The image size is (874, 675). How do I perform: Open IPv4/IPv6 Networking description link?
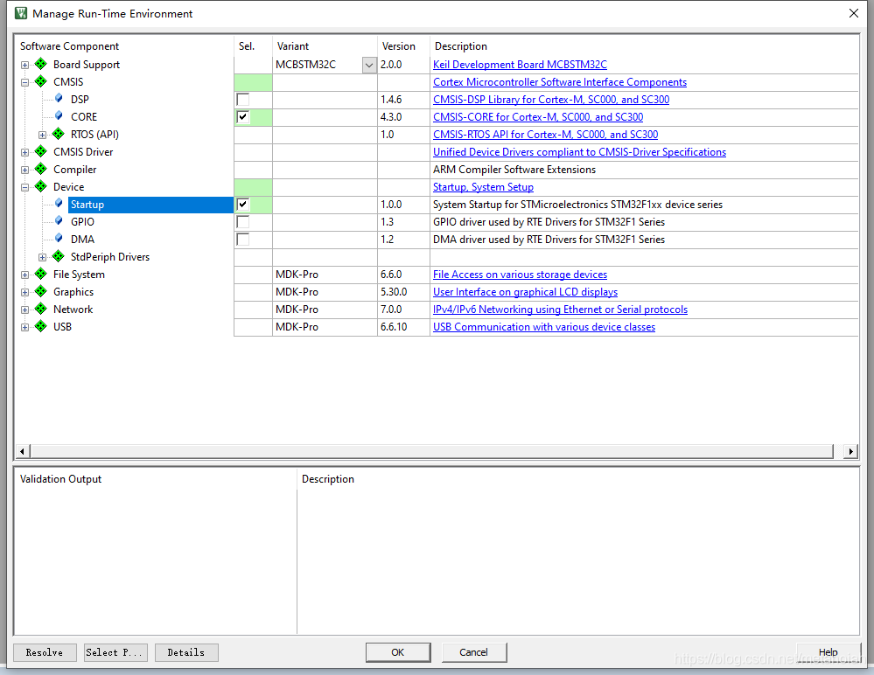click(560, 310)
